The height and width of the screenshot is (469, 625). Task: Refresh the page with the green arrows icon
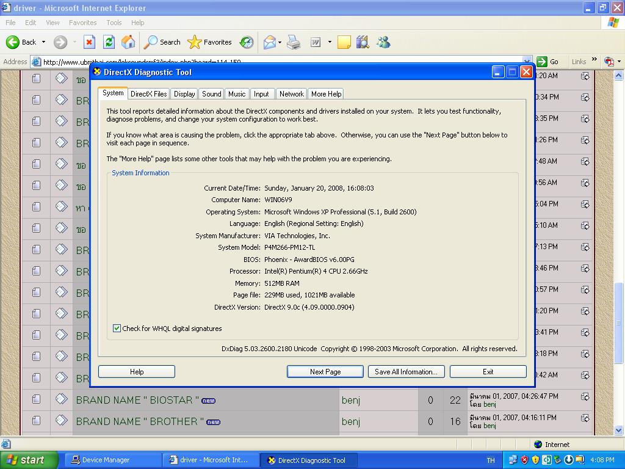pos(109,42)
